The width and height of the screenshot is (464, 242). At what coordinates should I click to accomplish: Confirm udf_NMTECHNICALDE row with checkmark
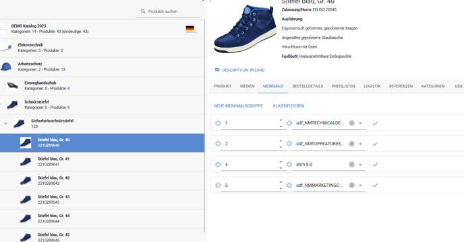375,123
